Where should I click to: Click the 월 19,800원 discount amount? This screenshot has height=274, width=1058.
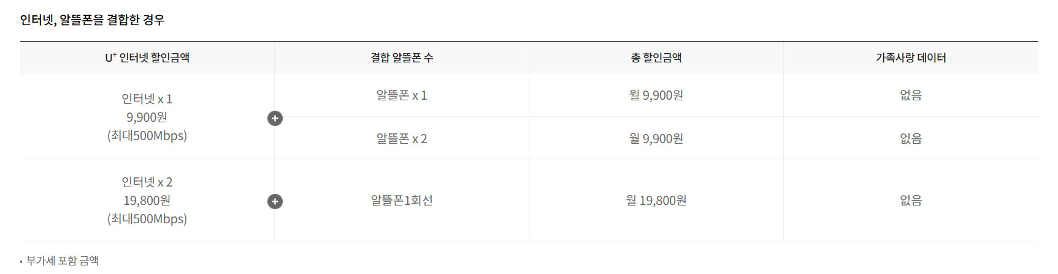pos(656,201)
